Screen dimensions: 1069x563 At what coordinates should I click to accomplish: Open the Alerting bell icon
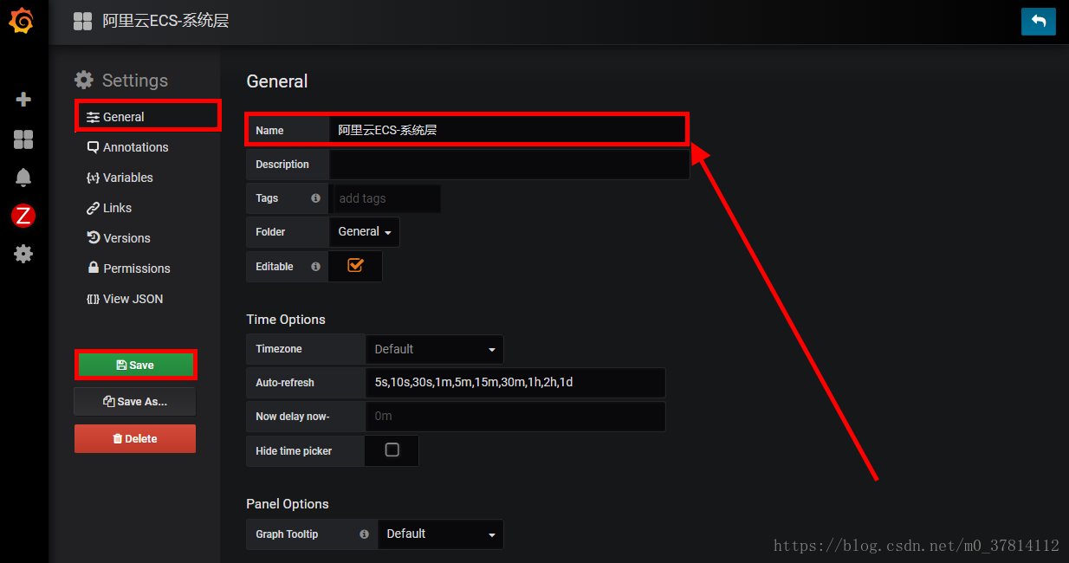[23, 178]
